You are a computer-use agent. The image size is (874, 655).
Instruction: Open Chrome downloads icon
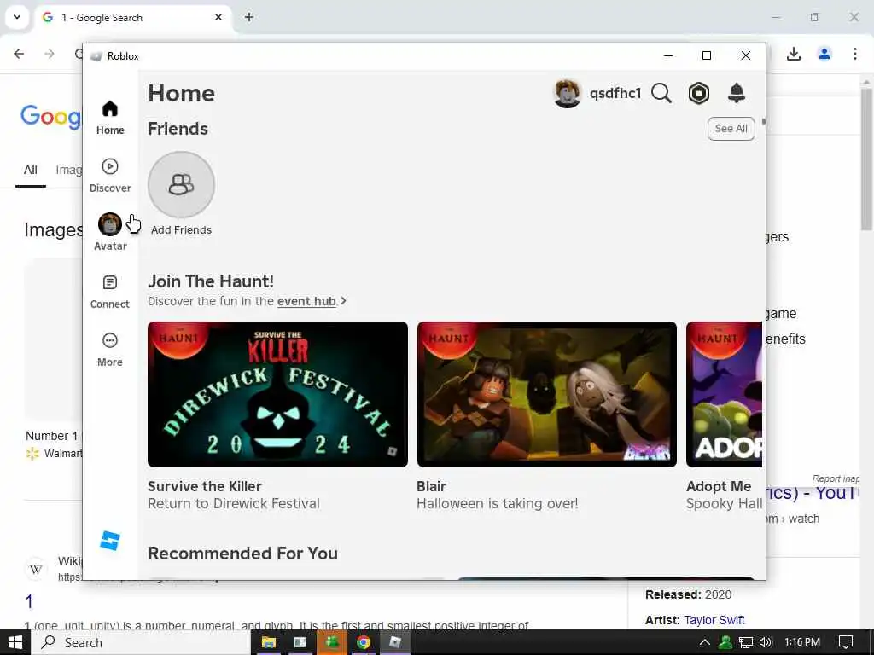click(794, 54)
